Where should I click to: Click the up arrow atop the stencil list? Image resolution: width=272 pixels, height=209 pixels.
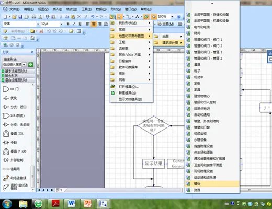tap(212, 3)
